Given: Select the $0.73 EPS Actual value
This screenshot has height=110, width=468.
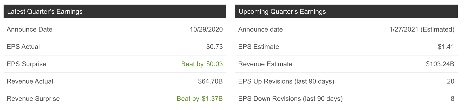Looking at the screenshot, I should [x=214, y=47].
